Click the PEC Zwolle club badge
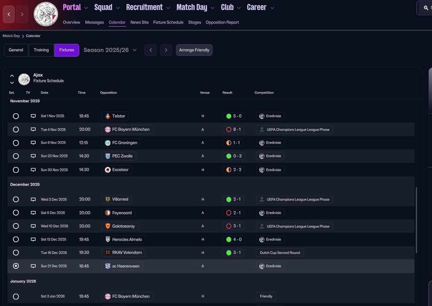Screen dimensions: 432x306 point(108,156)
